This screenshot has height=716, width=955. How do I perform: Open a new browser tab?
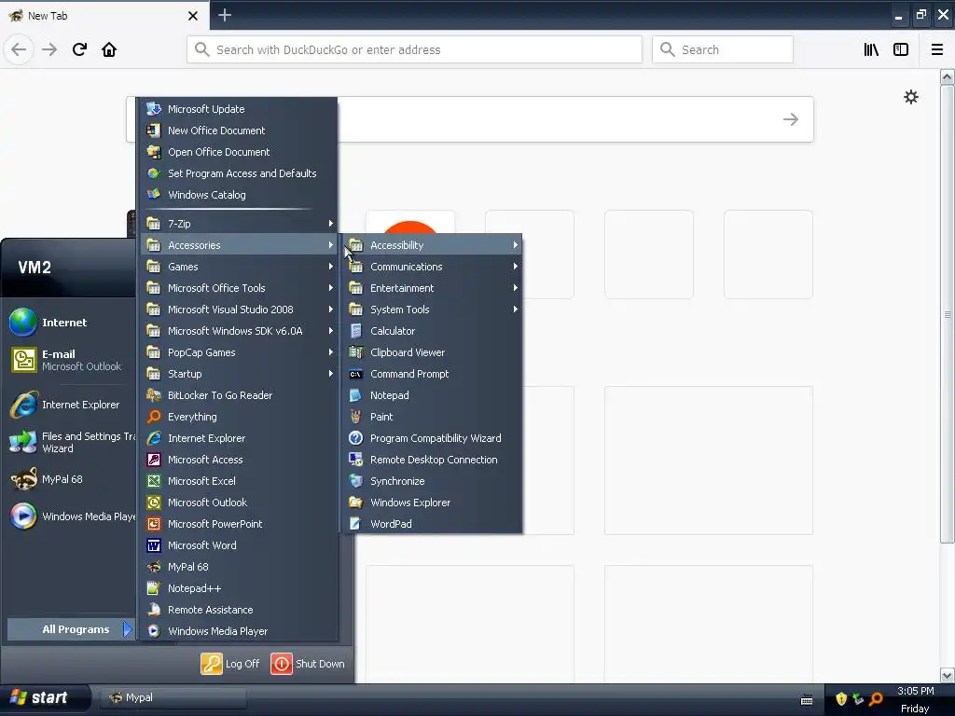pos(224,15)
